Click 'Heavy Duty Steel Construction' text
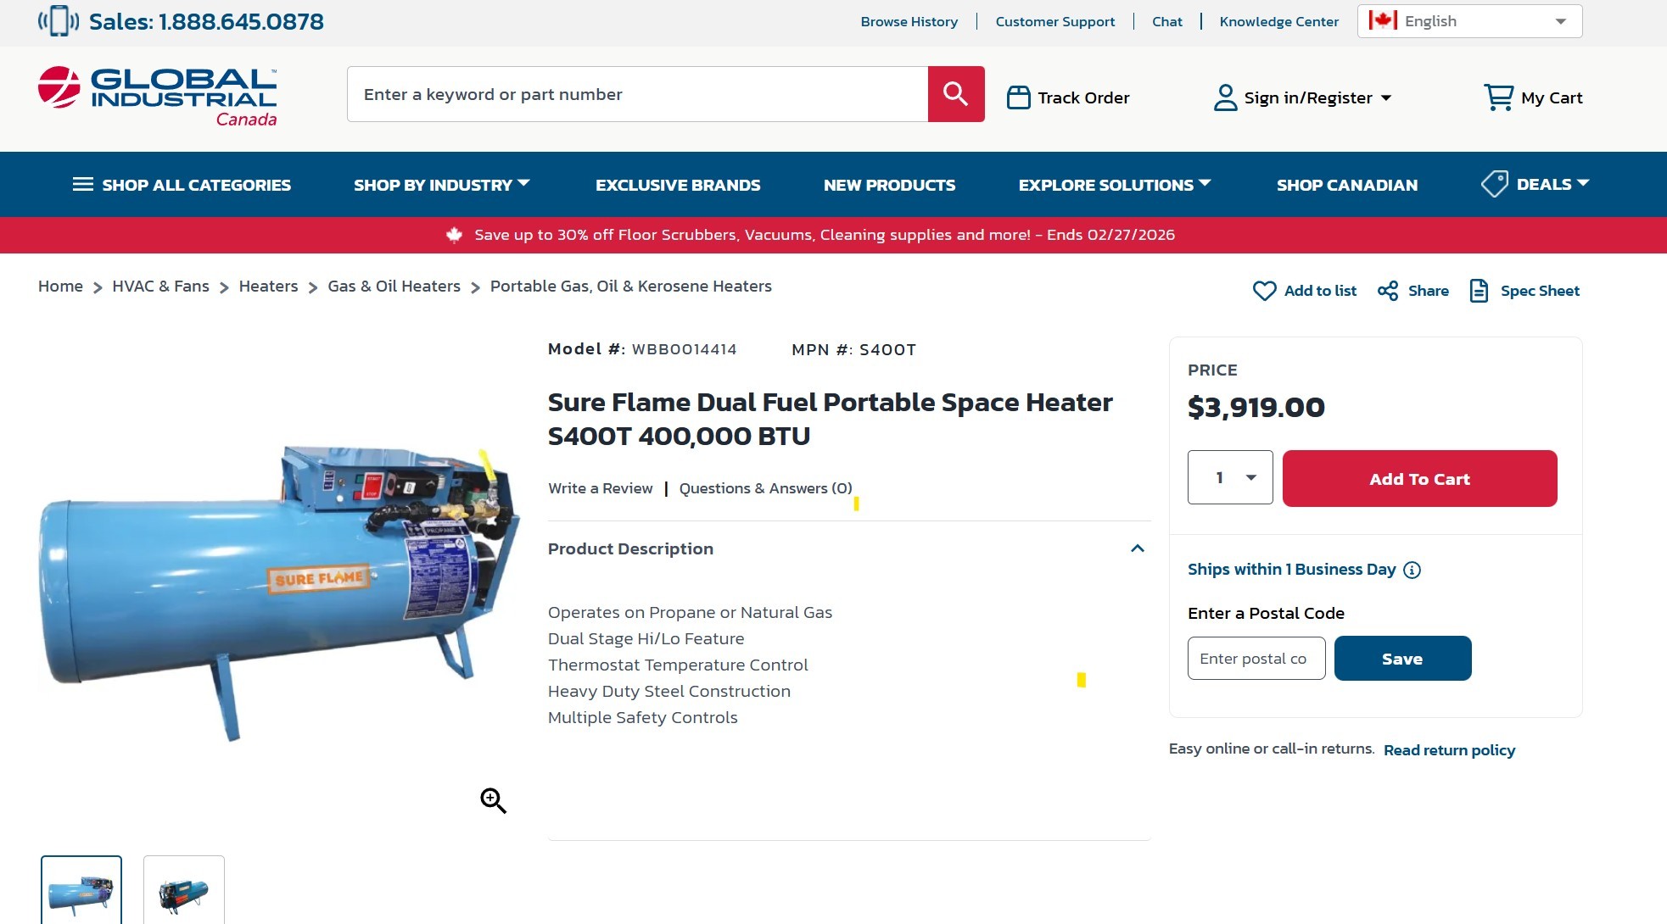The width and height of the screenshot is (1667, 924). (x=669, y=691)
